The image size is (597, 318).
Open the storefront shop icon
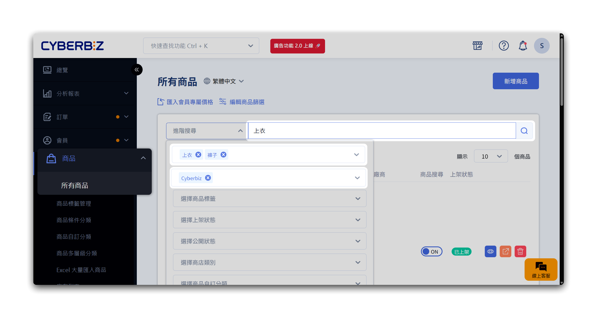pyautogui.click(x=477, y=46)
